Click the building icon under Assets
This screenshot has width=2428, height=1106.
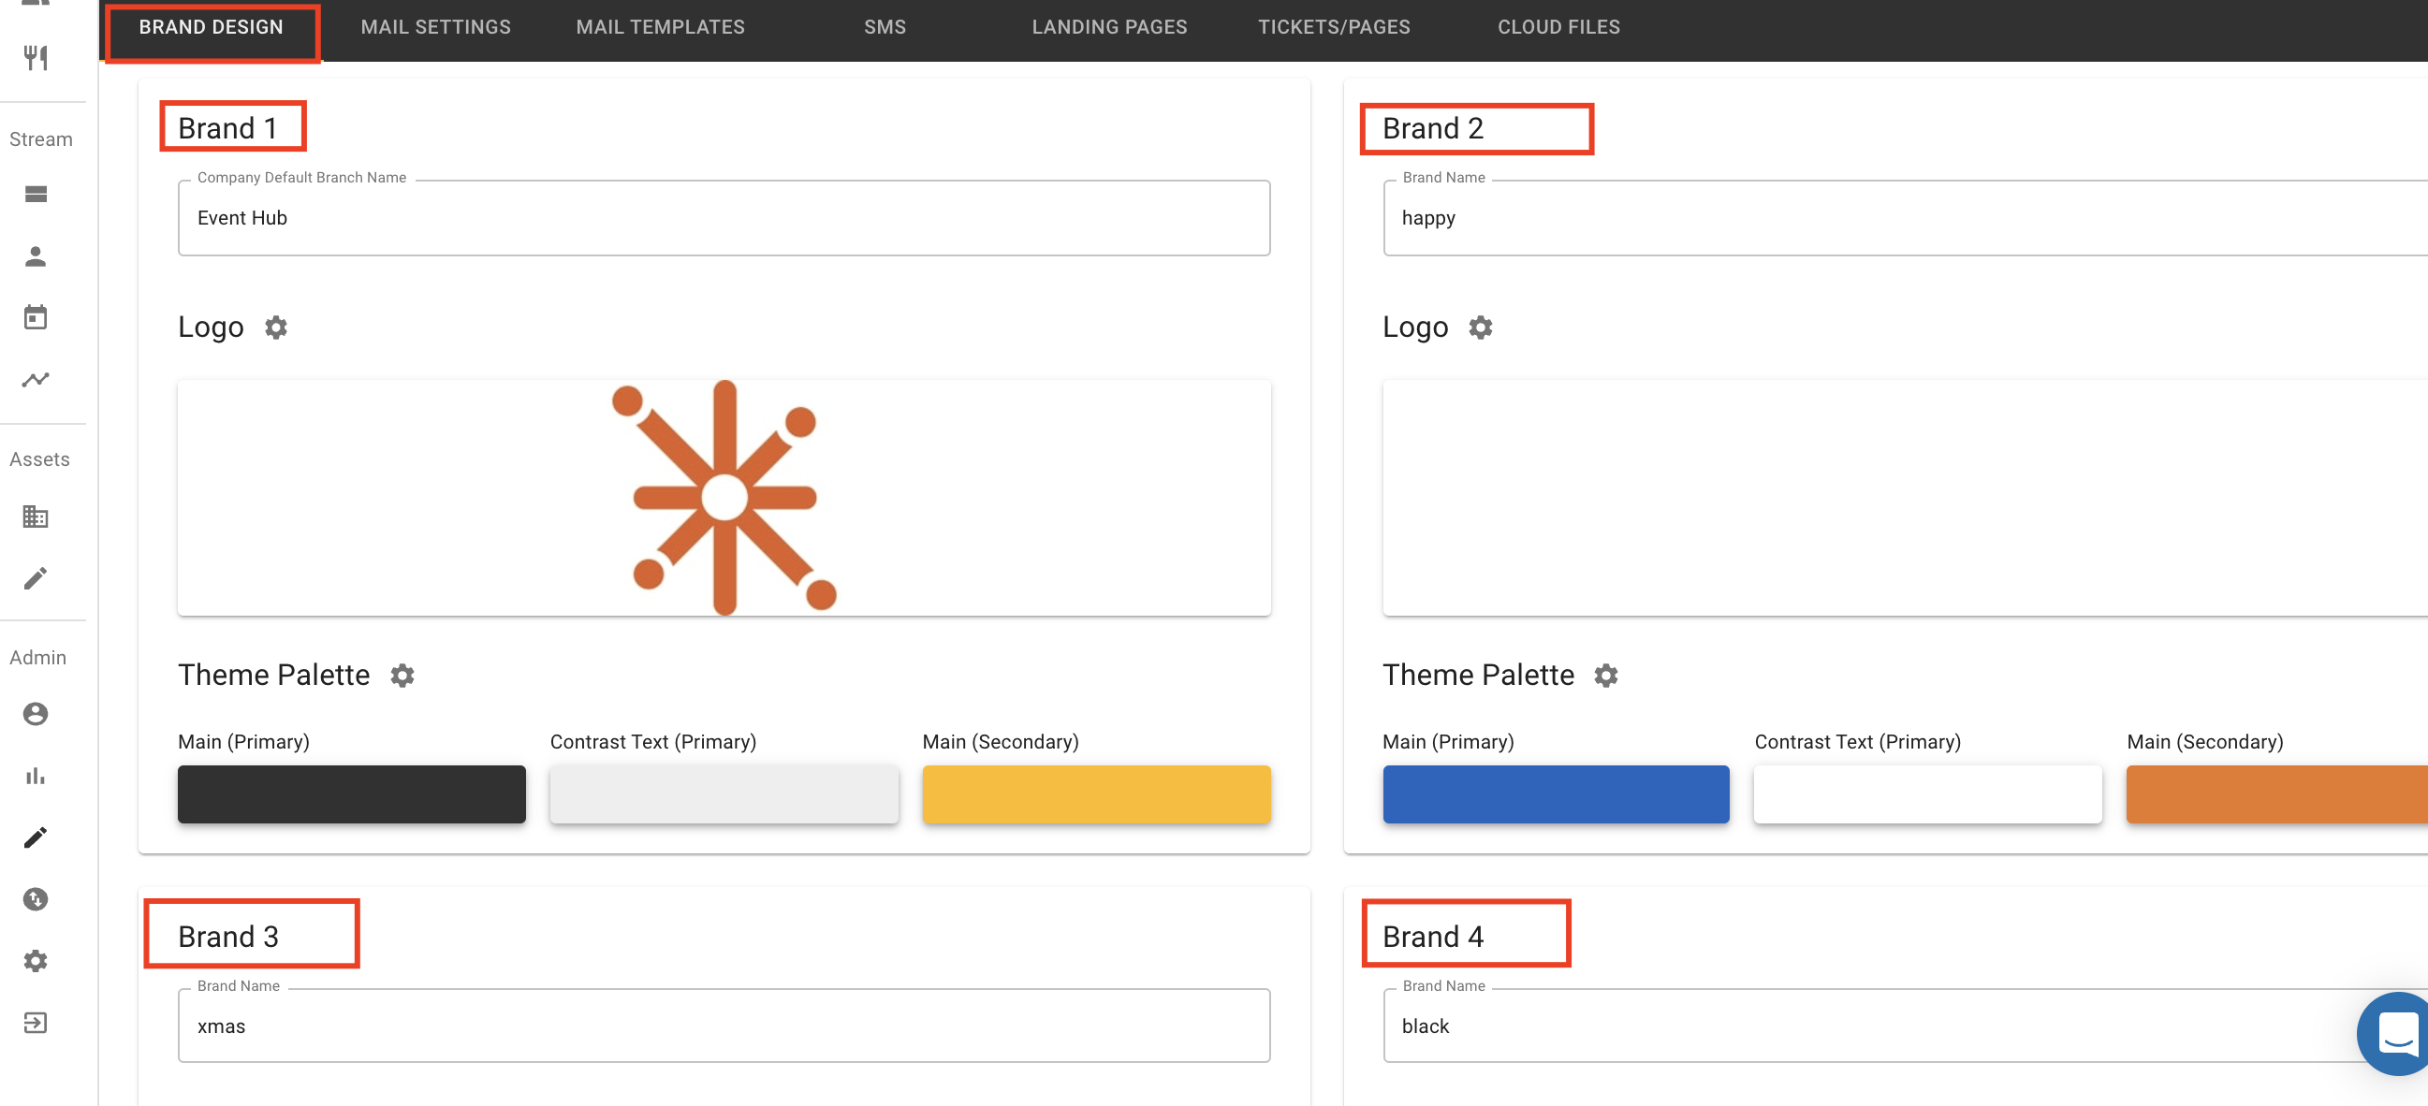[x=36, y=517]
